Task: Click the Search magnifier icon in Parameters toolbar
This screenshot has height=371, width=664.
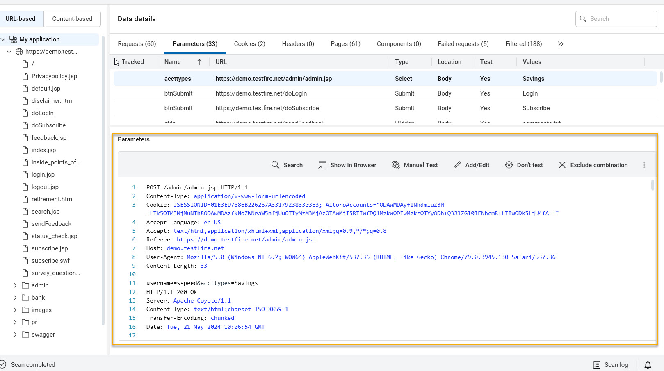Action: pos(275,165)
